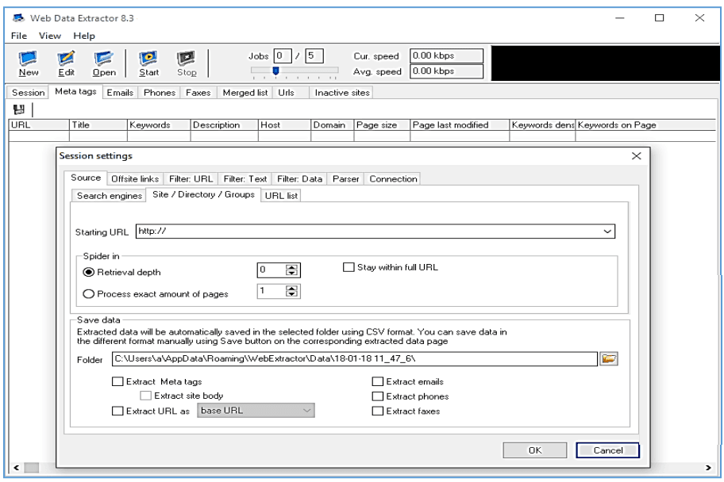Click the save disk icon under tabs
The image size is (724, 482).
tap(17, 109)
